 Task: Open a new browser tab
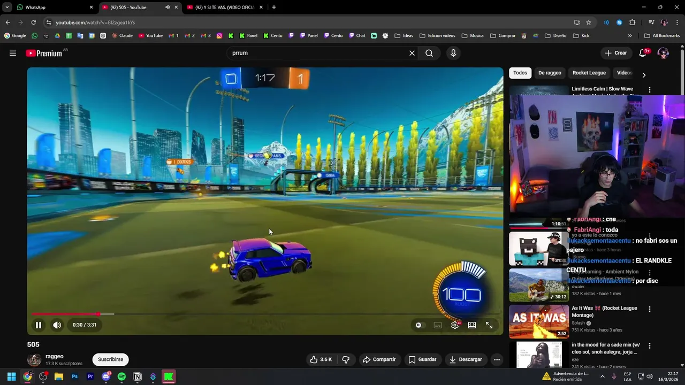tap(274, 7)
